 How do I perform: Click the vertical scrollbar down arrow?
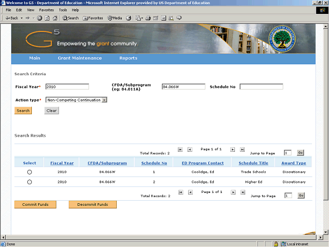click(326, 232)
